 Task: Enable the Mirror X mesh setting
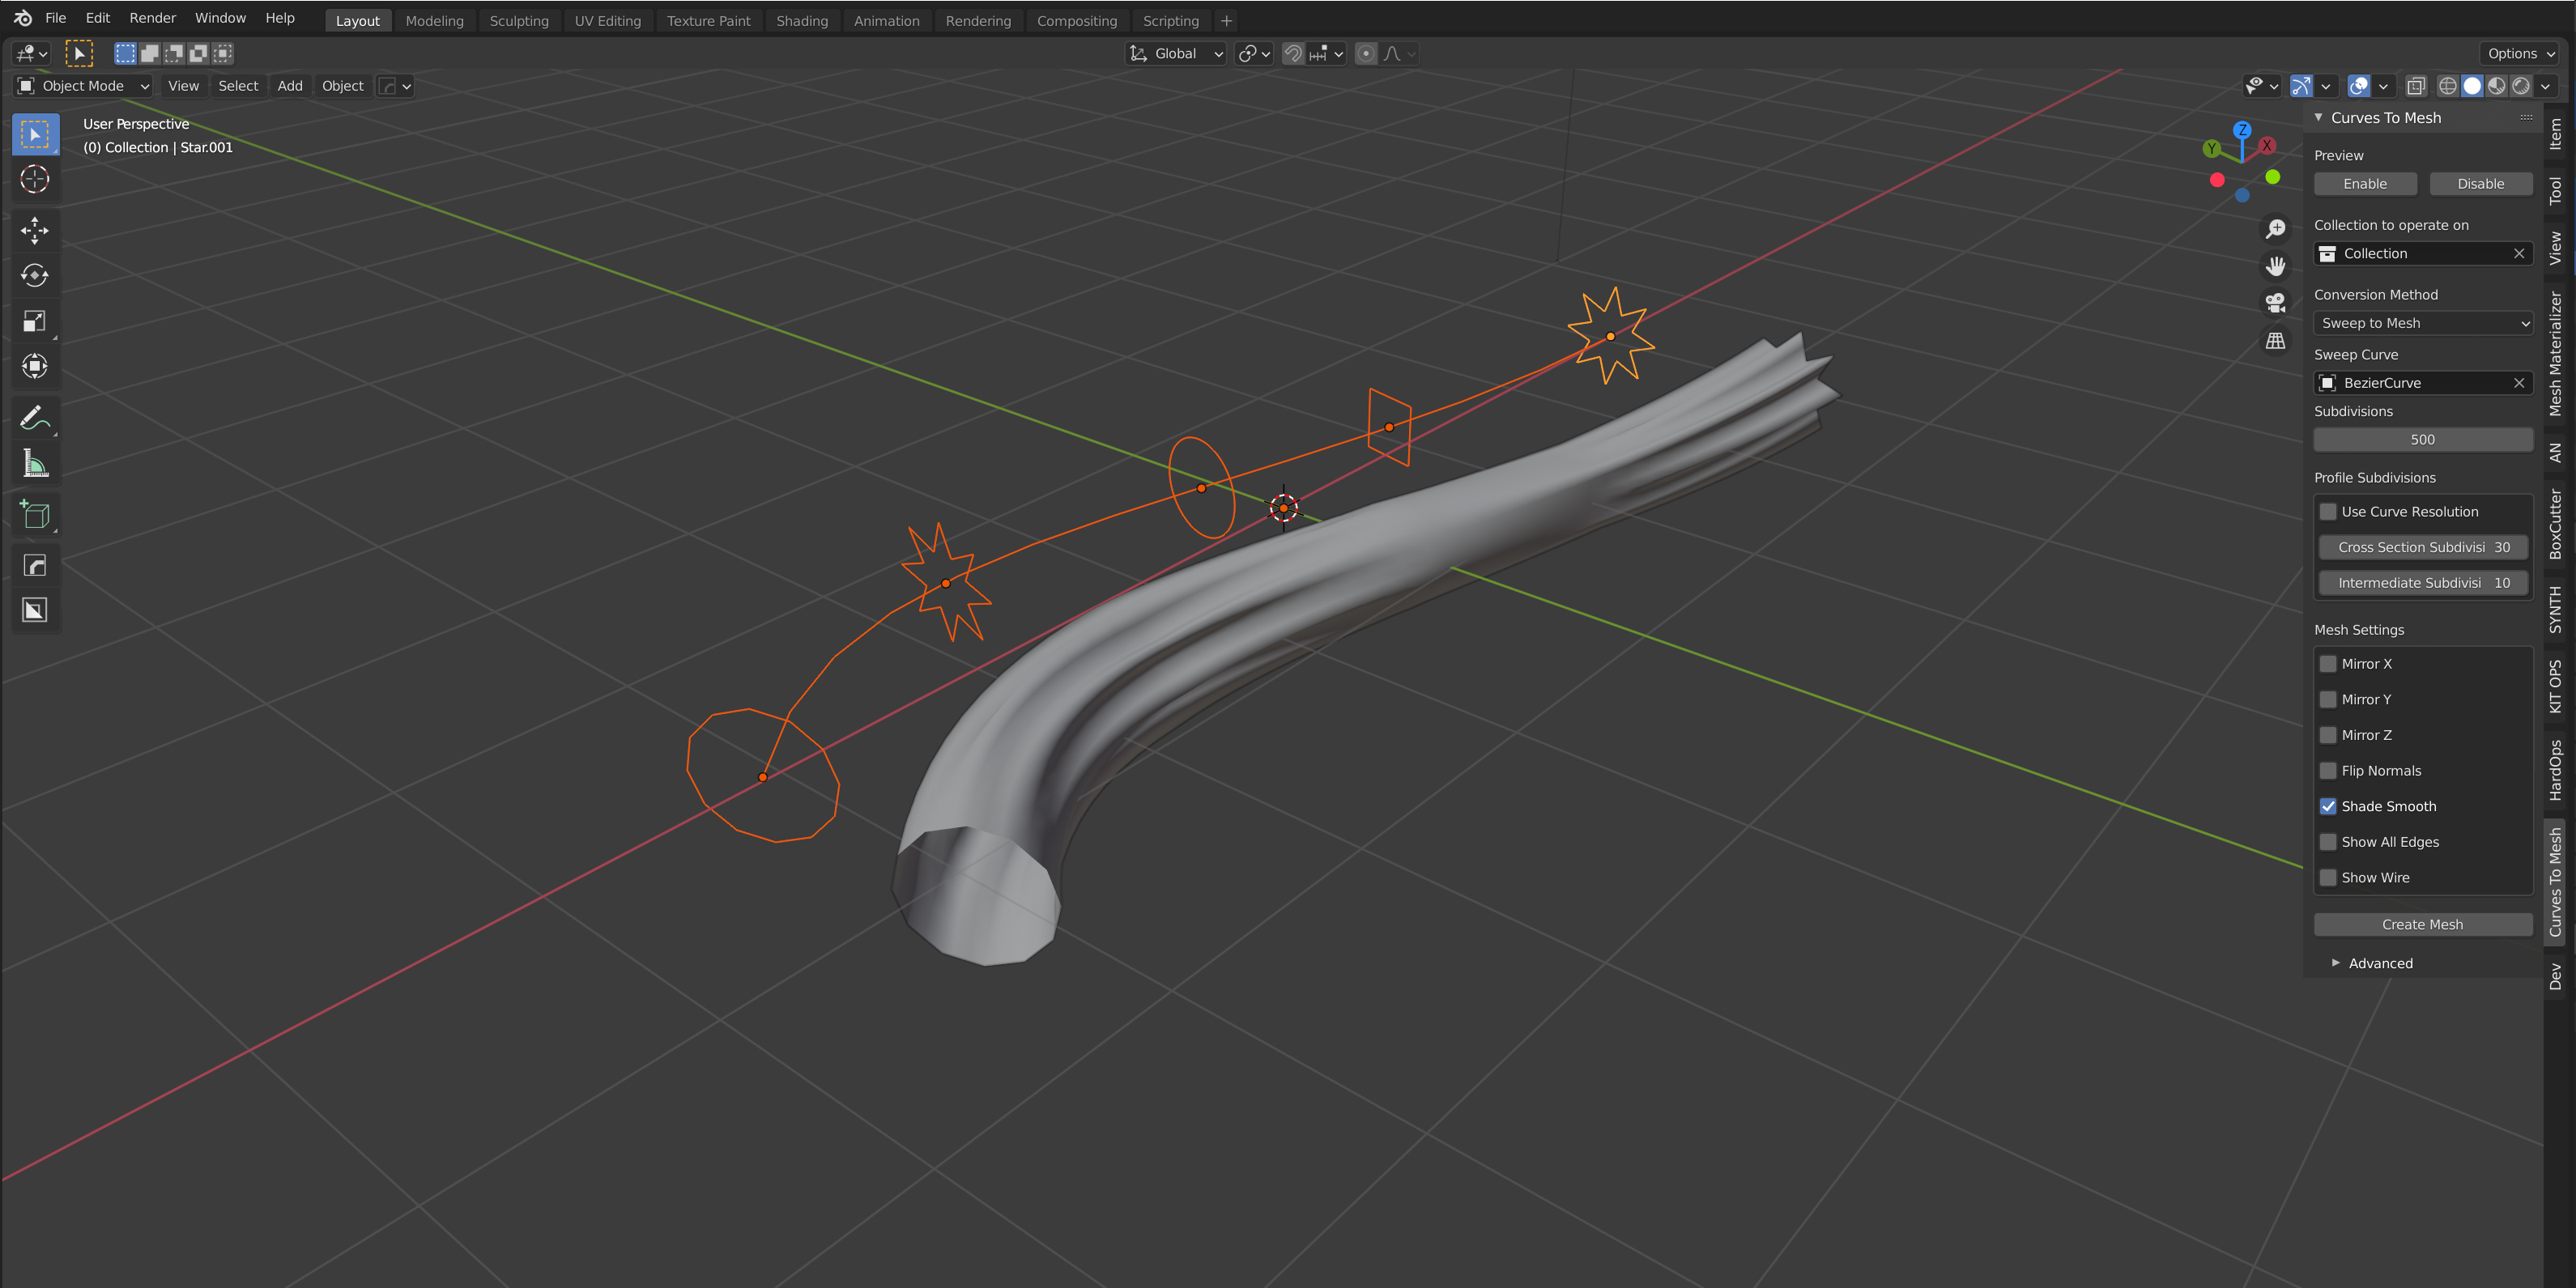click(2330, 663)
